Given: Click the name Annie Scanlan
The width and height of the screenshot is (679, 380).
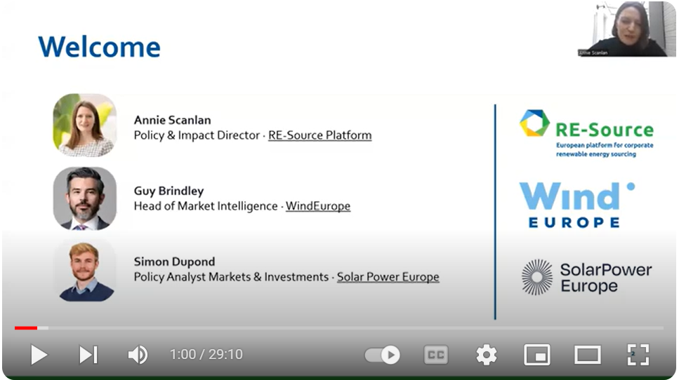Looking at the screenshot, I should [x=172, y=120].
